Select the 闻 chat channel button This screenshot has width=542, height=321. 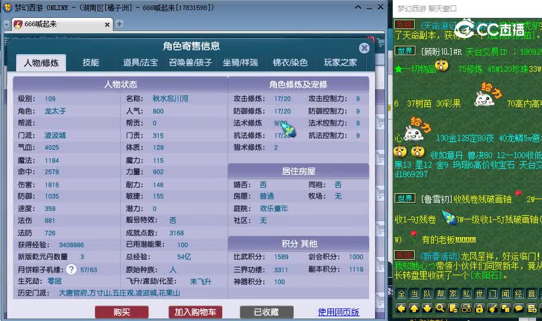tap(506, 294)
